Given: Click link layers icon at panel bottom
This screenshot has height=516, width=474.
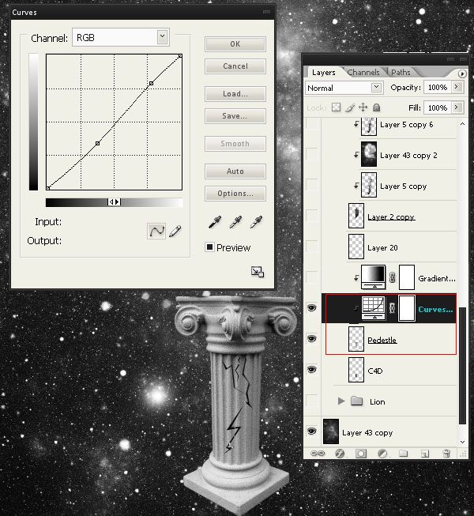Looking at the screenshot, I should click(318, 454).
